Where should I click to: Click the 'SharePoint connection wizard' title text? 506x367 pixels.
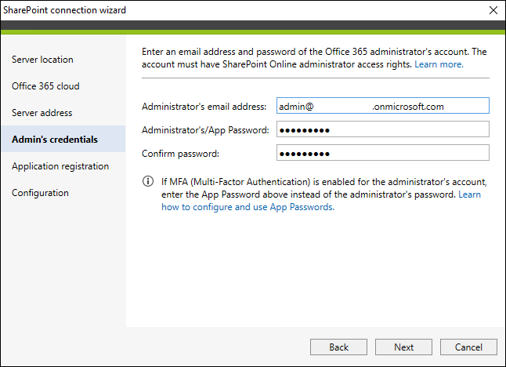64,10
